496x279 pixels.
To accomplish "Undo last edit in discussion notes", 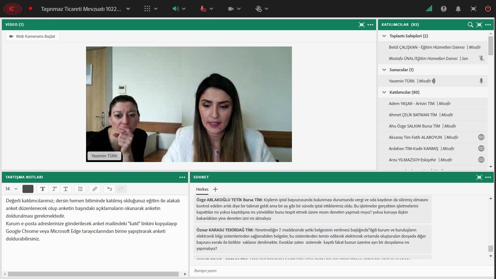I will click(110, 189).
